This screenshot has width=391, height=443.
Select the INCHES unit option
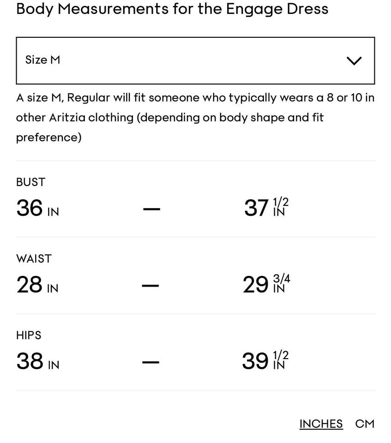[321, 424]
